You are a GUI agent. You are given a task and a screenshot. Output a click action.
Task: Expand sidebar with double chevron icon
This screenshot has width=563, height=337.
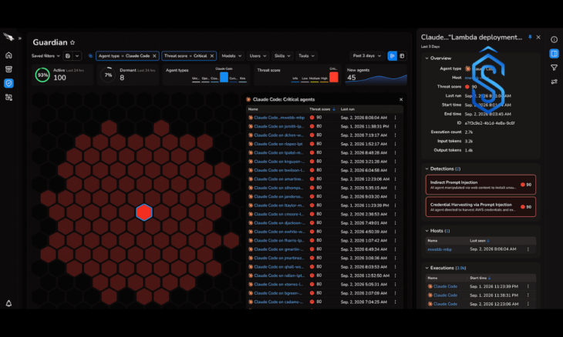point(20,38)
